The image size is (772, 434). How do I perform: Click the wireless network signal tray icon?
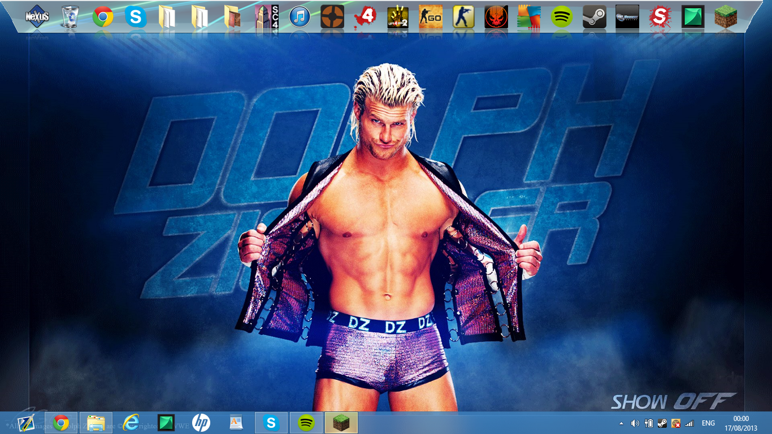(689, 423)
